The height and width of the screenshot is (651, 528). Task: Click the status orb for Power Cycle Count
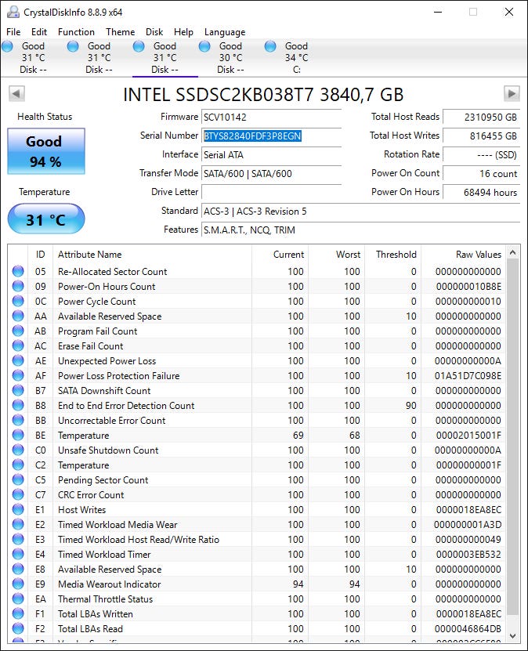click(x=18, y=301)
